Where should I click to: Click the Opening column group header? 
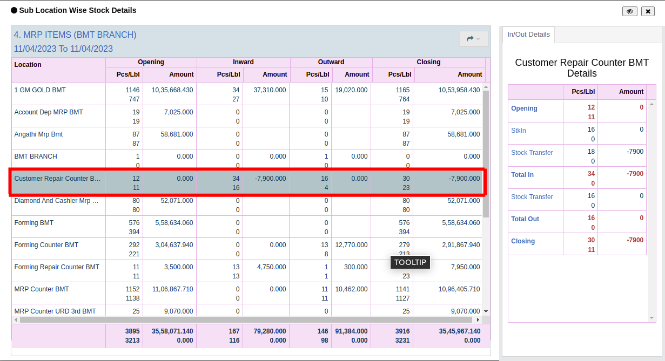(x=151, y=62)
